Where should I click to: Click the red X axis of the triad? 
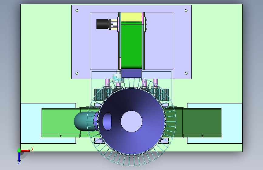click(25, 151)
